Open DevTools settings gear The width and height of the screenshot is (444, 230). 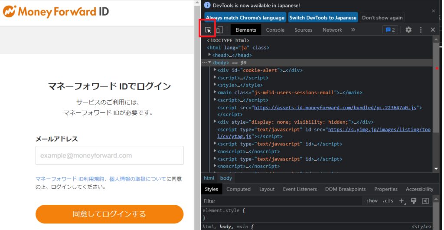coord(408,30)
